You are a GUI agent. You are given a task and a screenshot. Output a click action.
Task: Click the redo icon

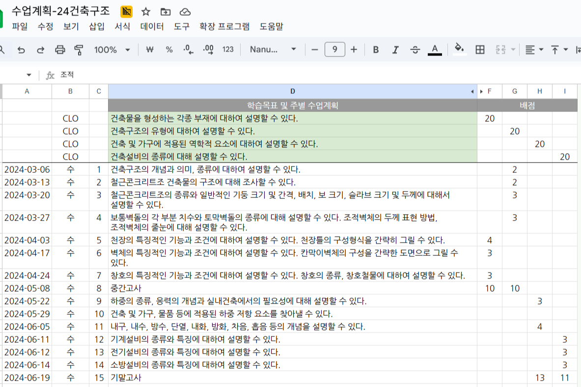click(x=41, y=49)
